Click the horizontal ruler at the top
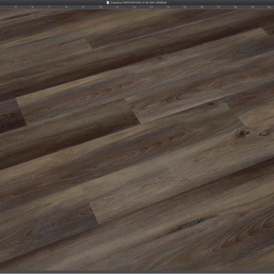274x274 pixels. point(137,7)
